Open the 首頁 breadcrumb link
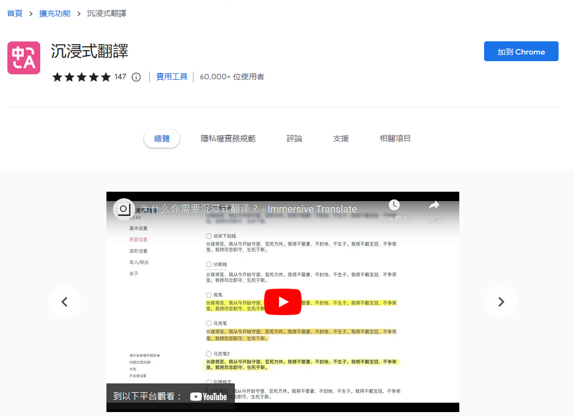 tap(15, 13)
